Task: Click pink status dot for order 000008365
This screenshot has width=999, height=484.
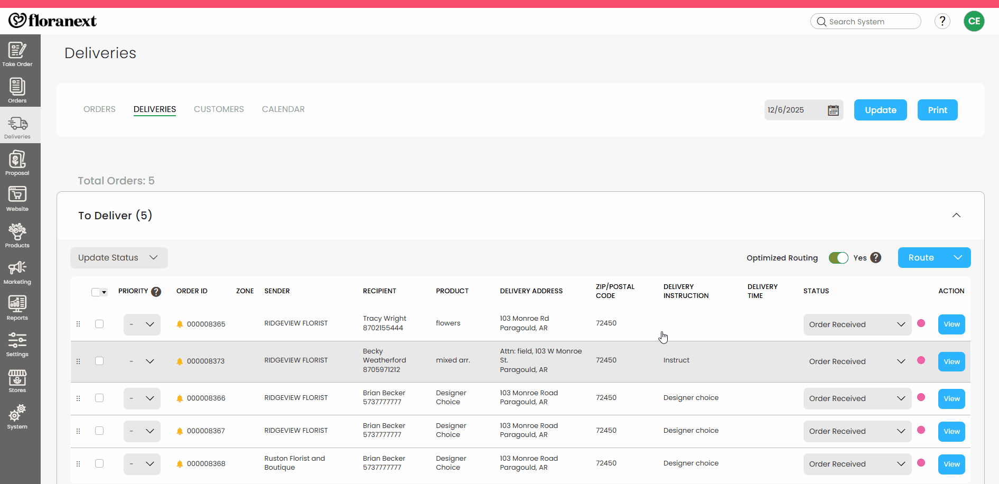Action: pyautogui.click(x=921, y=323)
